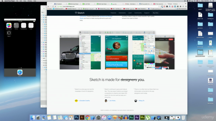Open iTunes from the Dock
The width and height of the screenshot is (216, 121).
[x=104, y=118]
